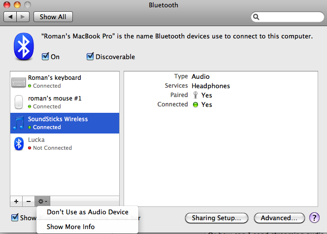This screenshot has height=234, width=327.
Task: Click the search field in toolbar
Action: click(287, 17)
